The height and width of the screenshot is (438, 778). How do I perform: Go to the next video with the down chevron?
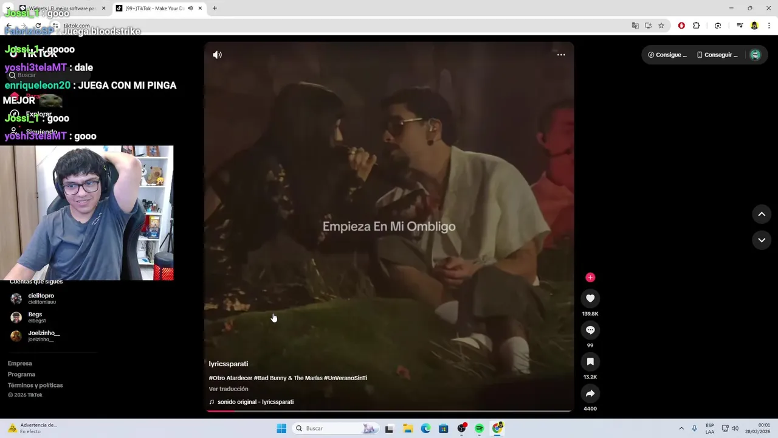762,240
